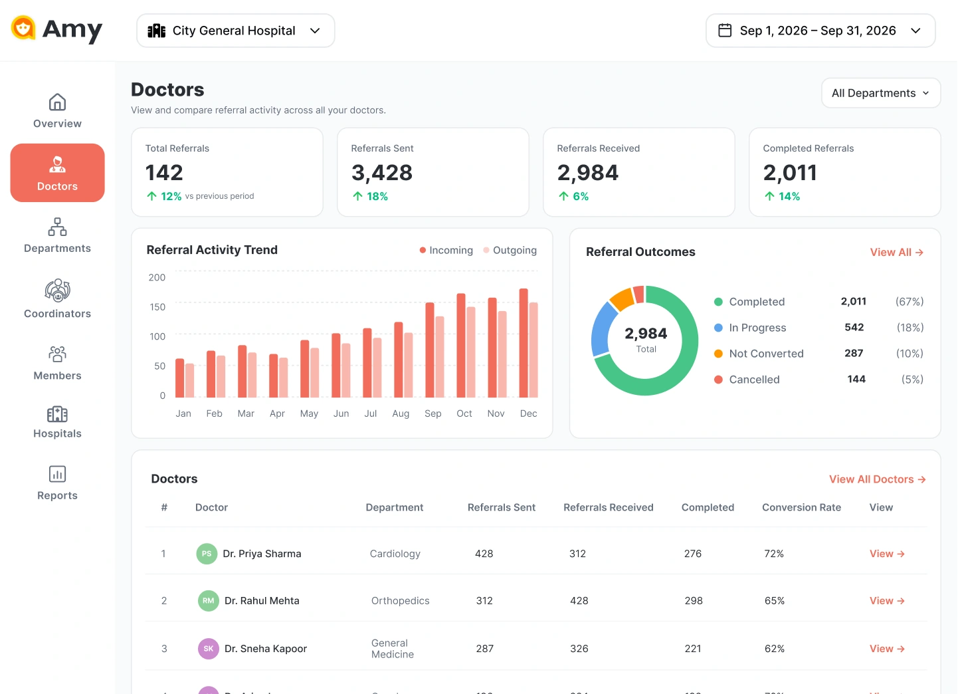The width and height of the screenshot is (958, 694).
Task: Click Dr. Priya Sharma name
Action: point(262,554)
